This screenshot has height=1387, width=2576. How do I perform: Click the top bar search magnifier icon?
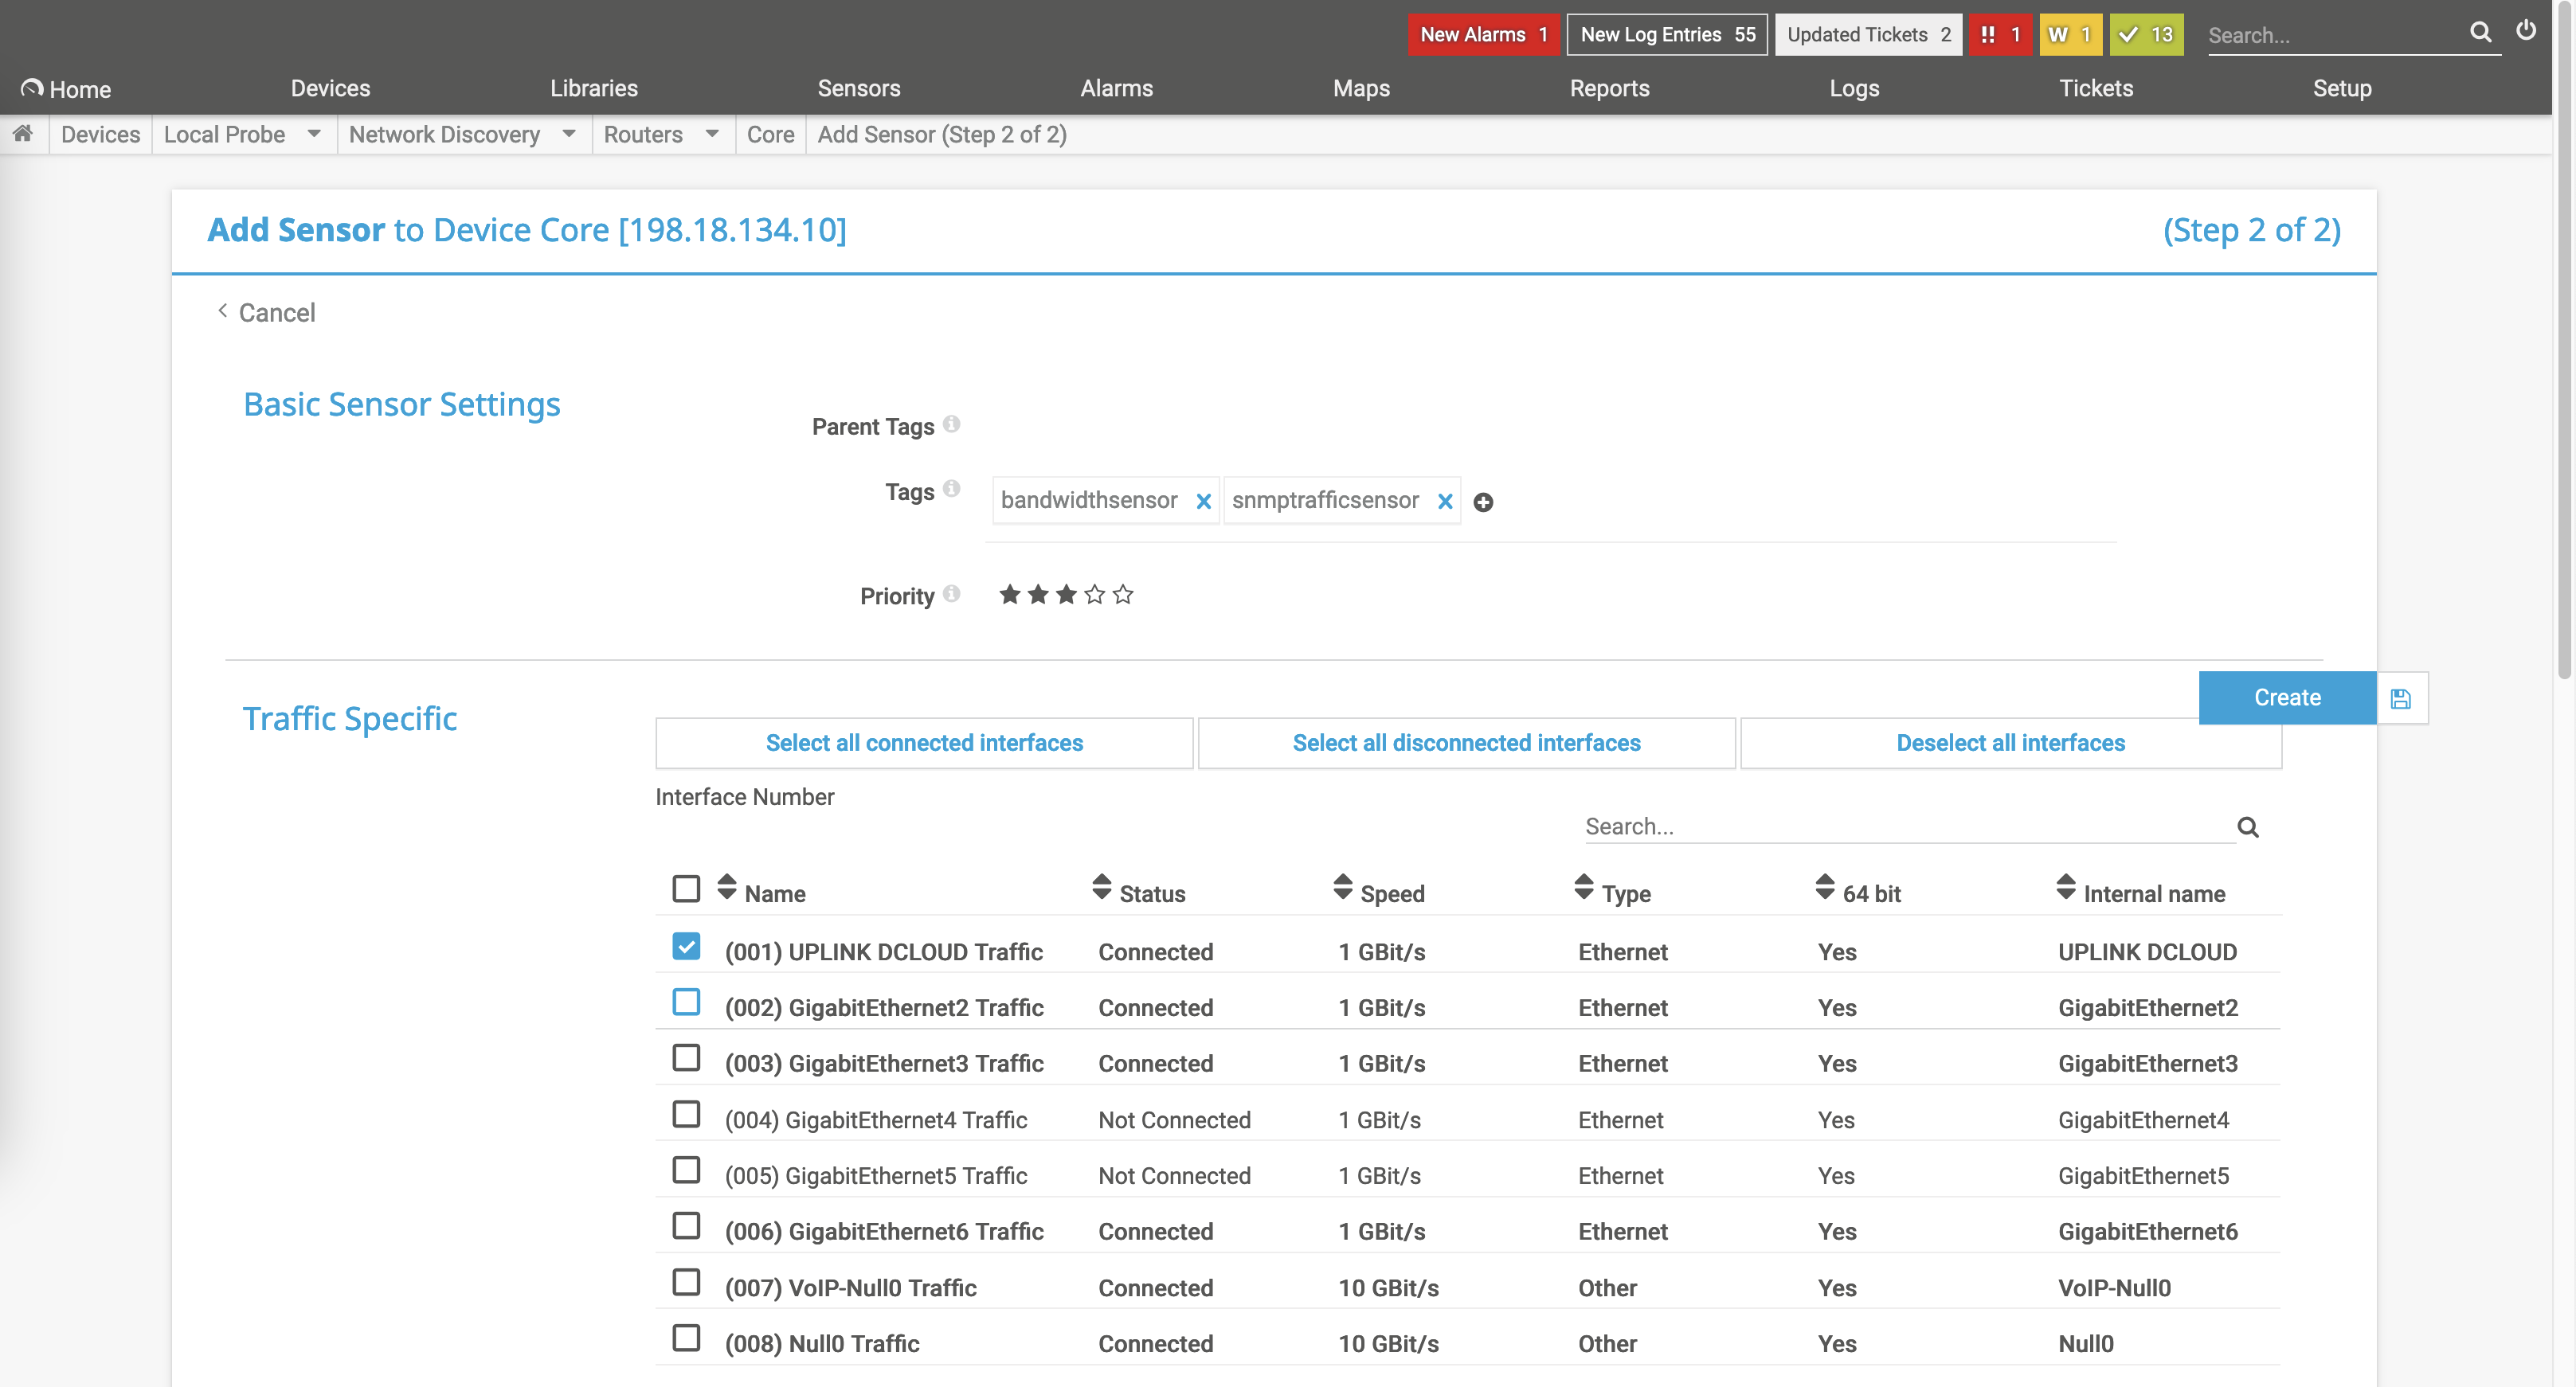[x=2480, y=32]
